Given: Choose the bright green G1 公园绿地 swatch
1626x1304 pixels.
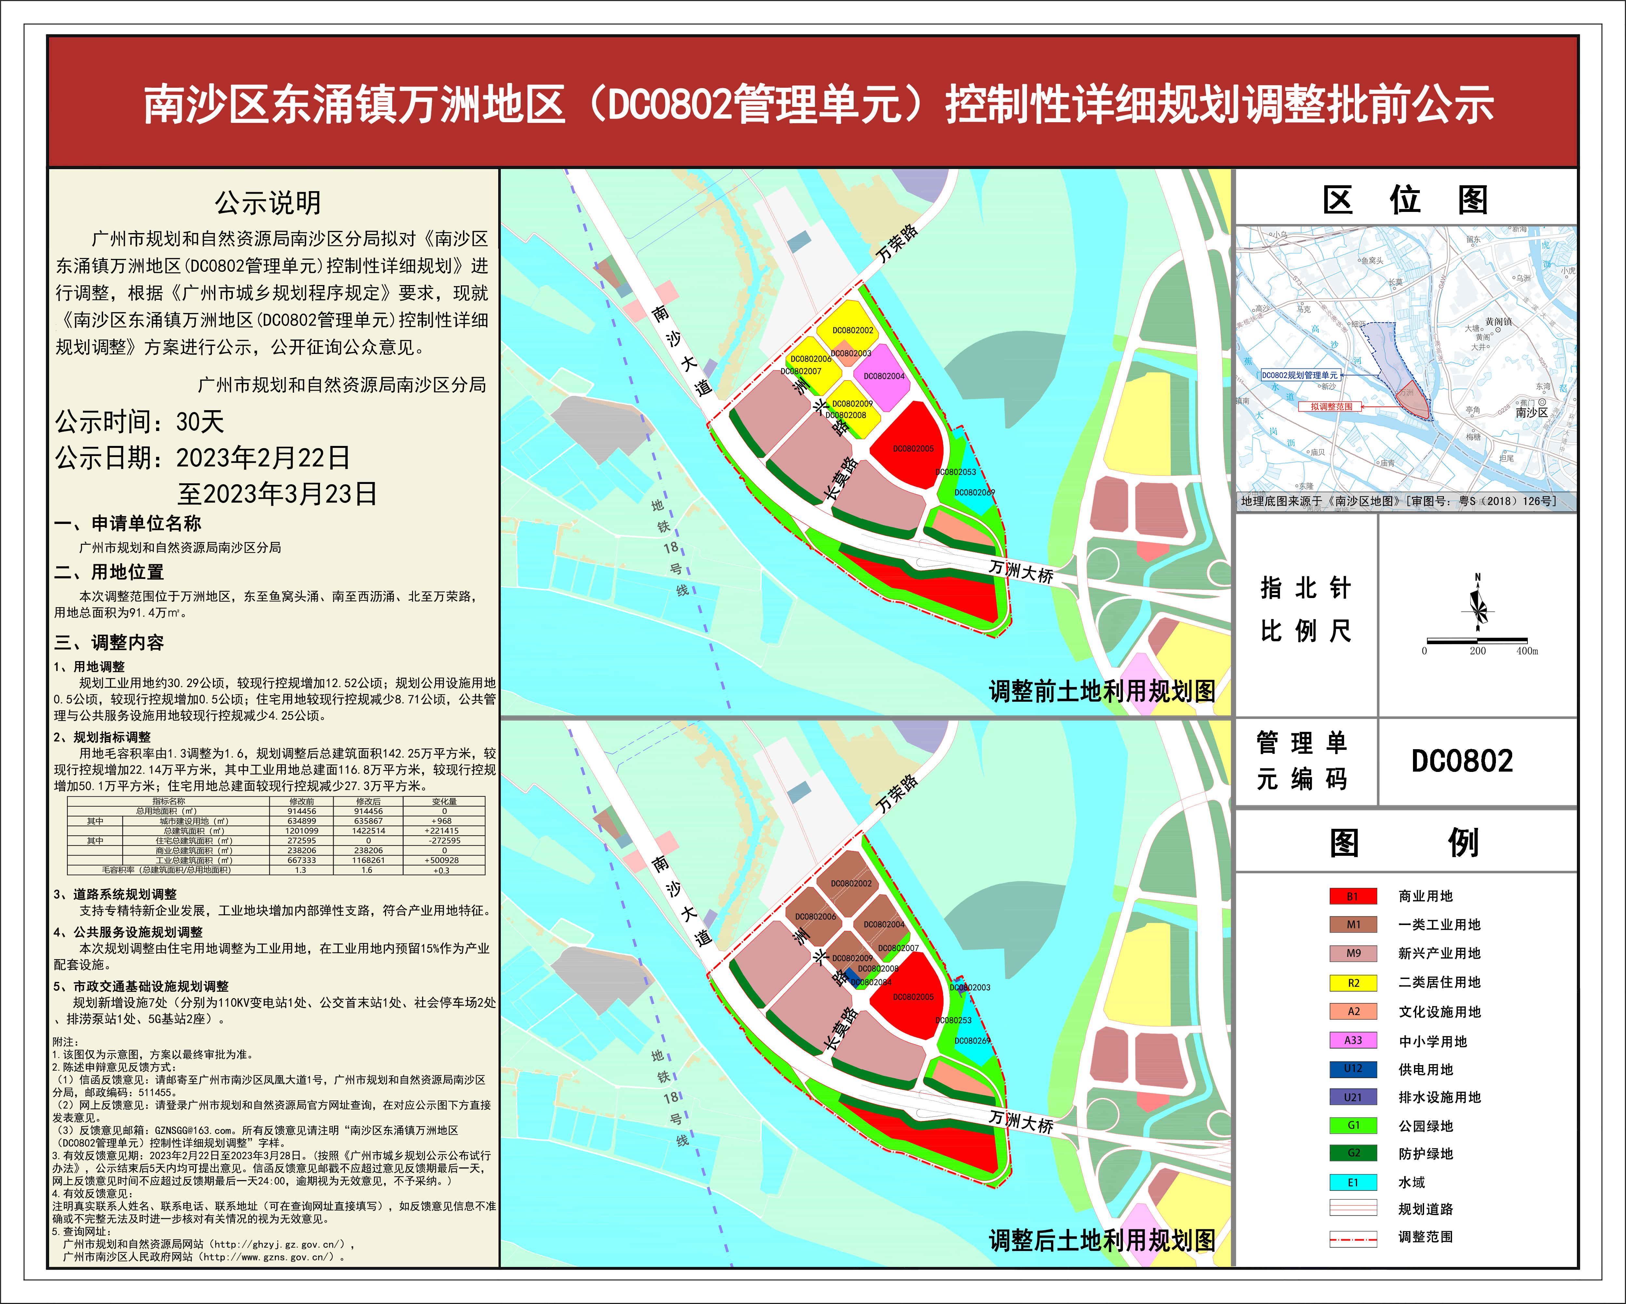Looking at the screenshot, I should pos(1353,1125).
